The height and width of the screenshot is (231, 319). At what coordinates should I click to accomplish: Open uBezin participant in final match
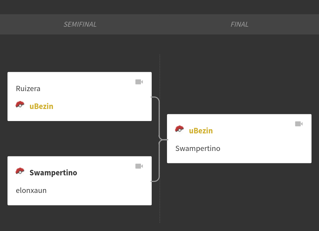pyautogui.click(x=201, y=131)
